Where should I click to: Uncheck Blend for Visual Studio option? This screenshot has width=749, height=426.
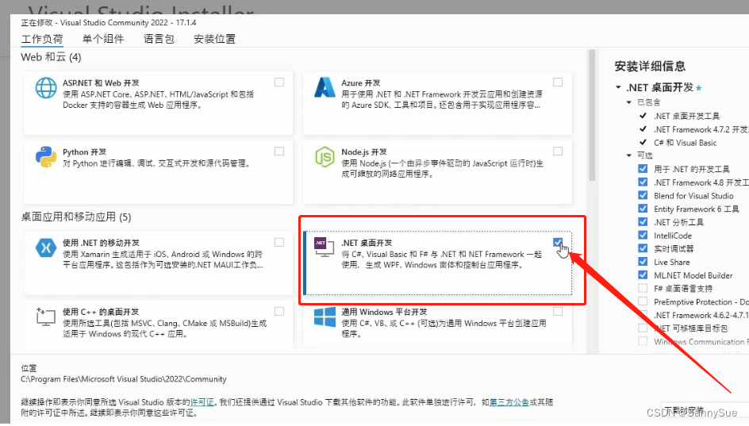tap(643, 195)
